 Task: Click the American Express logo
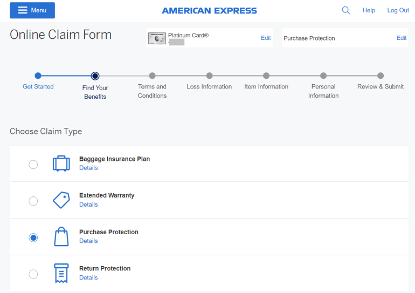point(209,11)
